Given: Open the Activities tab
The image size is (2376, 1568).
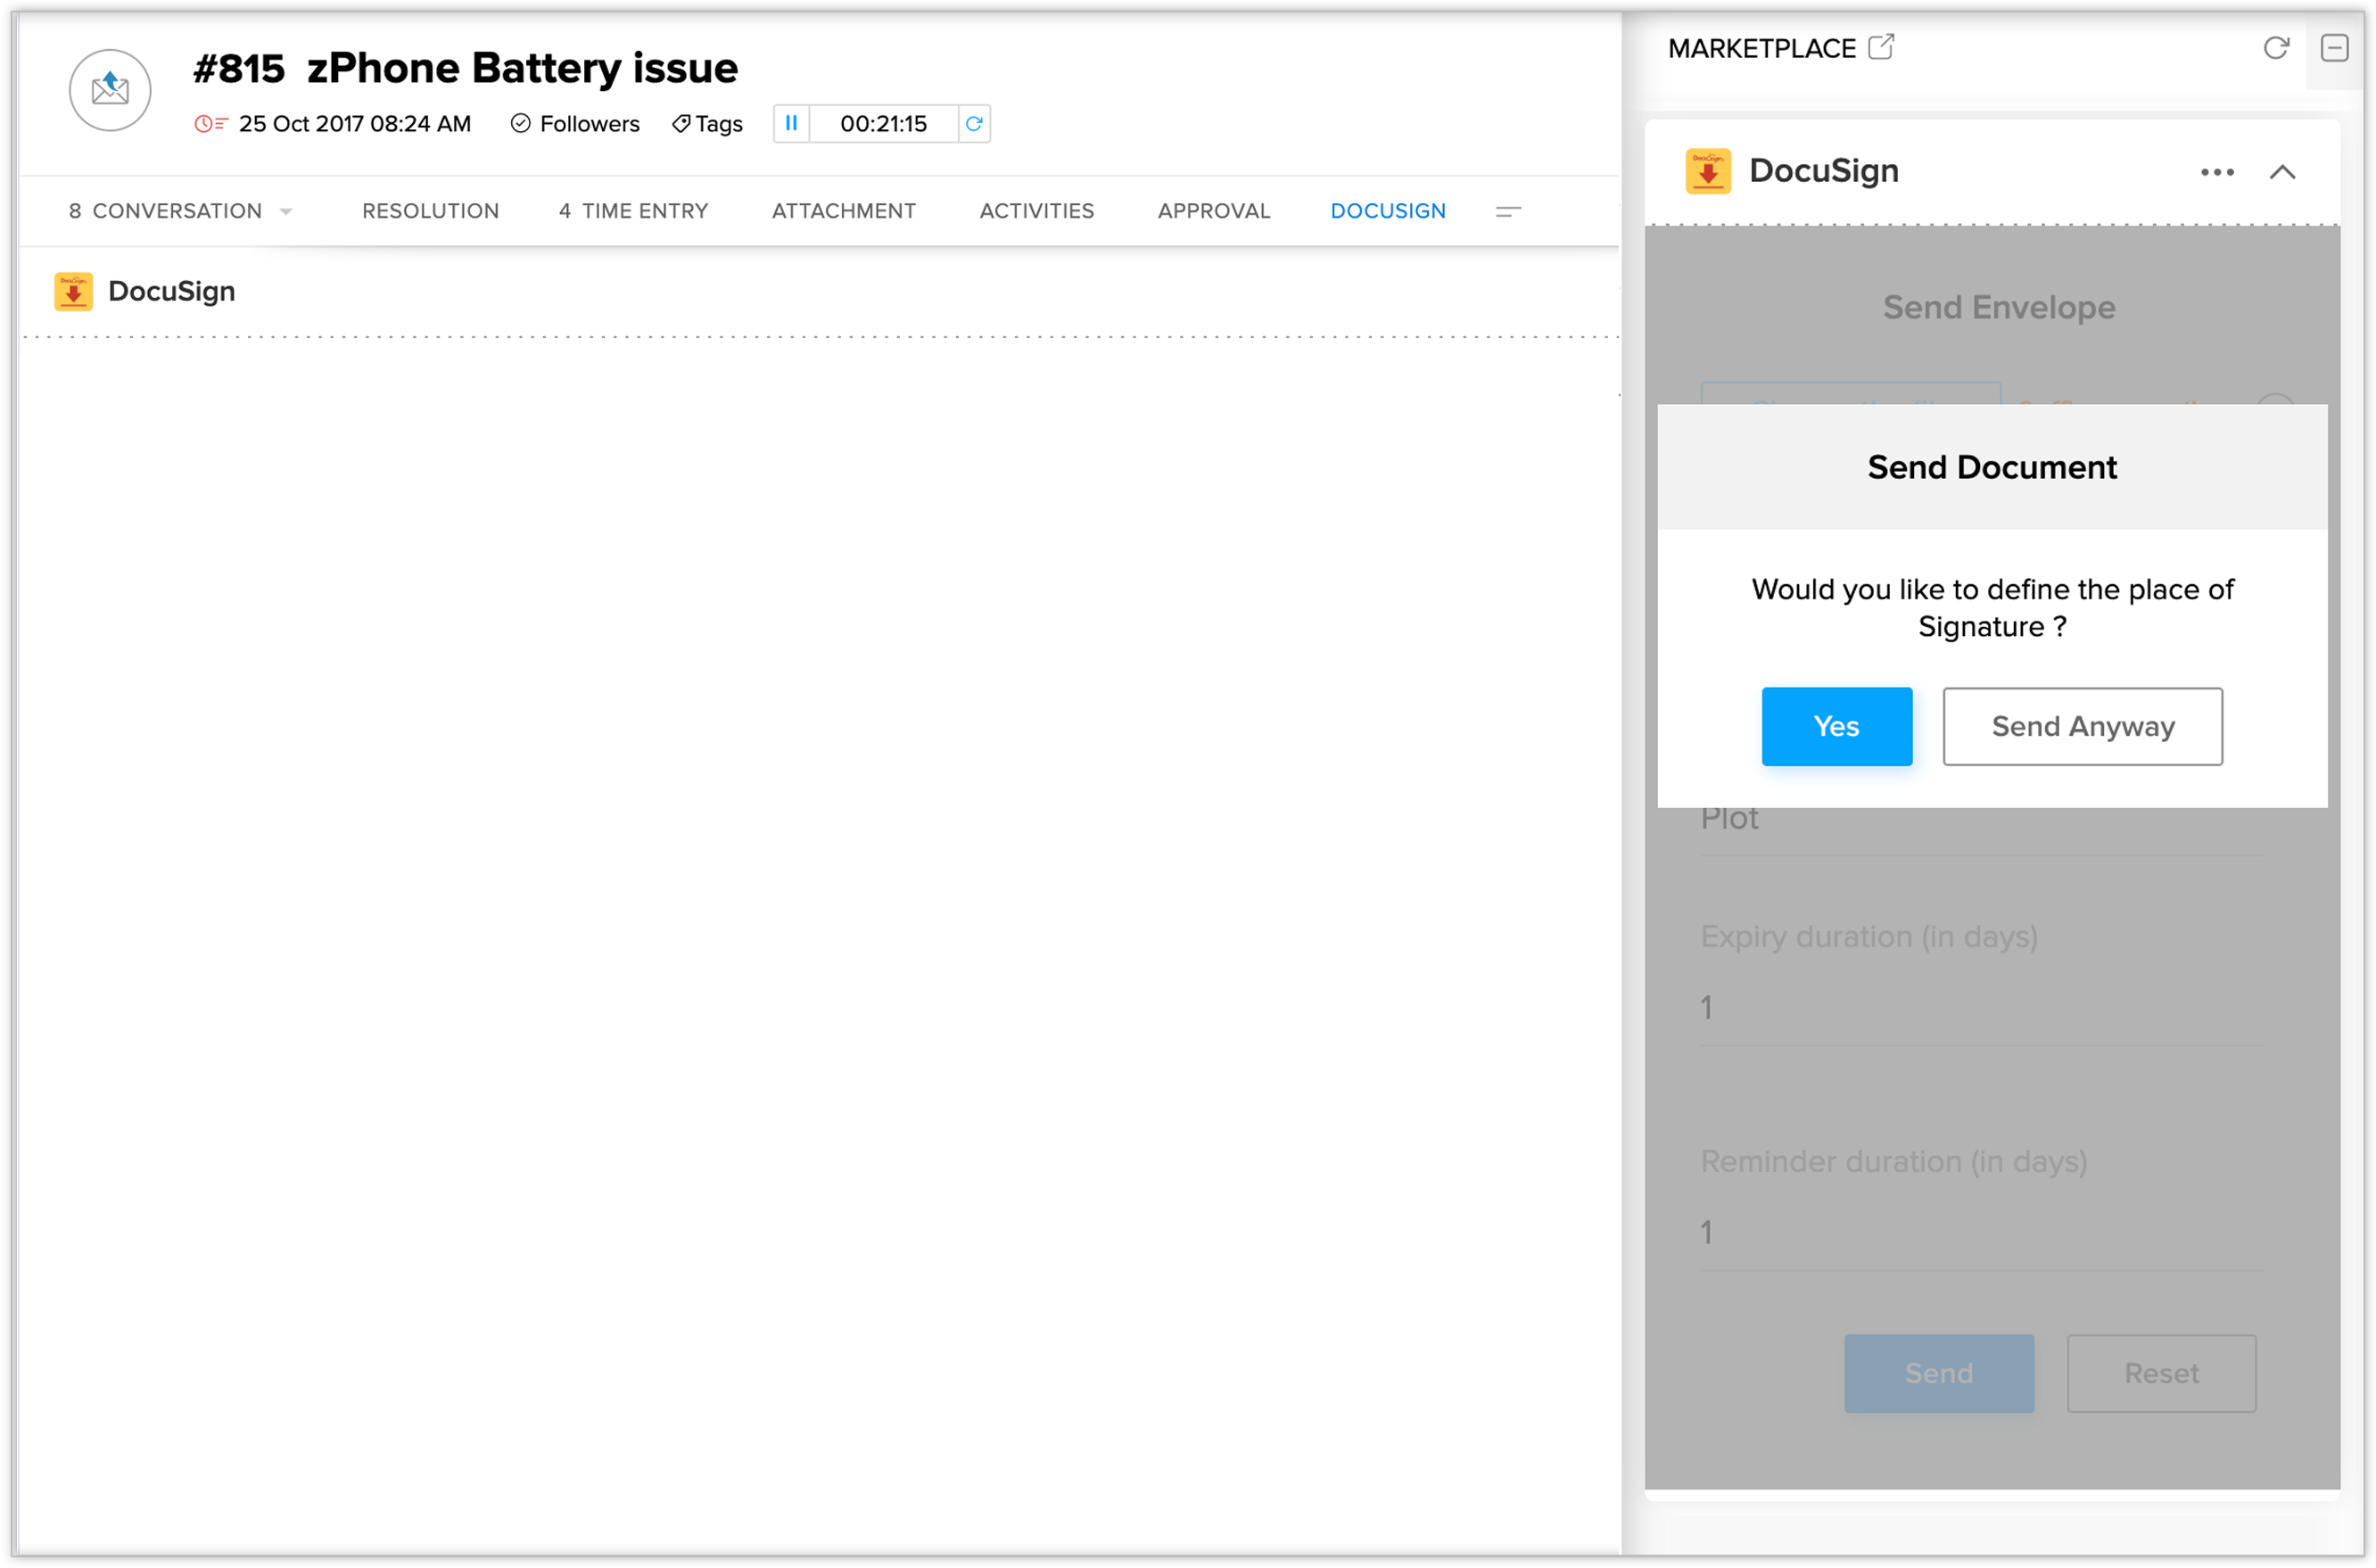Looking at the screenshot, I should click(1036, 211).
